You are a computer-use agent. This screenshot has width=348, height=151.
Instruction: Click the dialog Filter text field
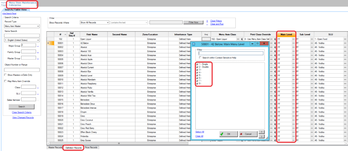[231, 53]
